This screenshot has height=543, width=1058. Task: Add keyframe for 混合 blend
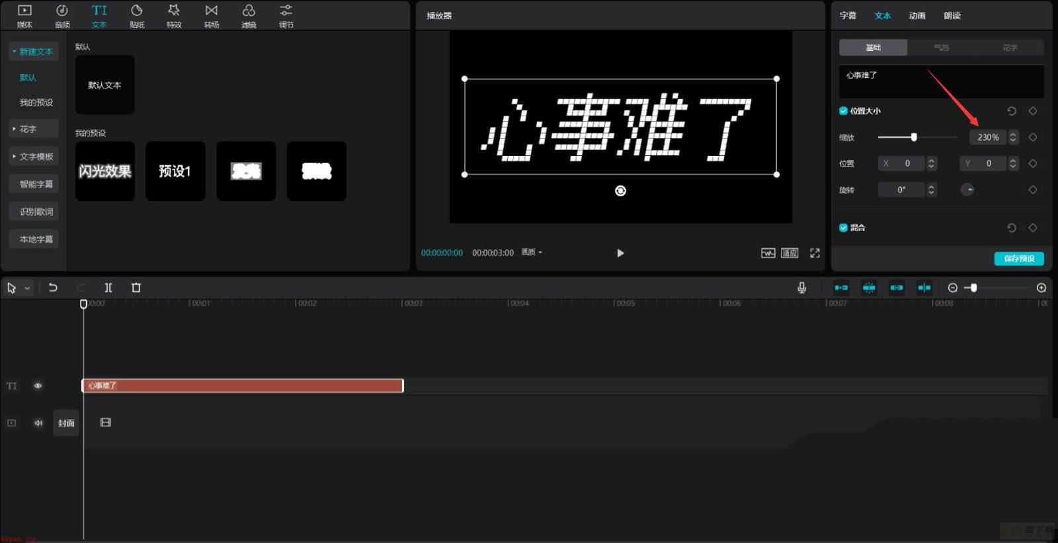click(1033, 228)
